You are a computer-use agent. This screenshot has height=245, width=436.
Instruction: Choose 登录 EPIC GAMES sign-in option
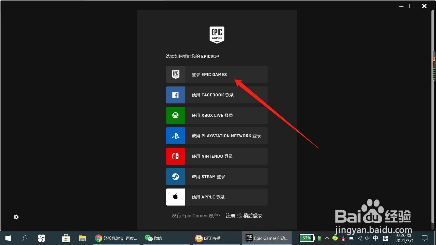(x=217, y=75)
